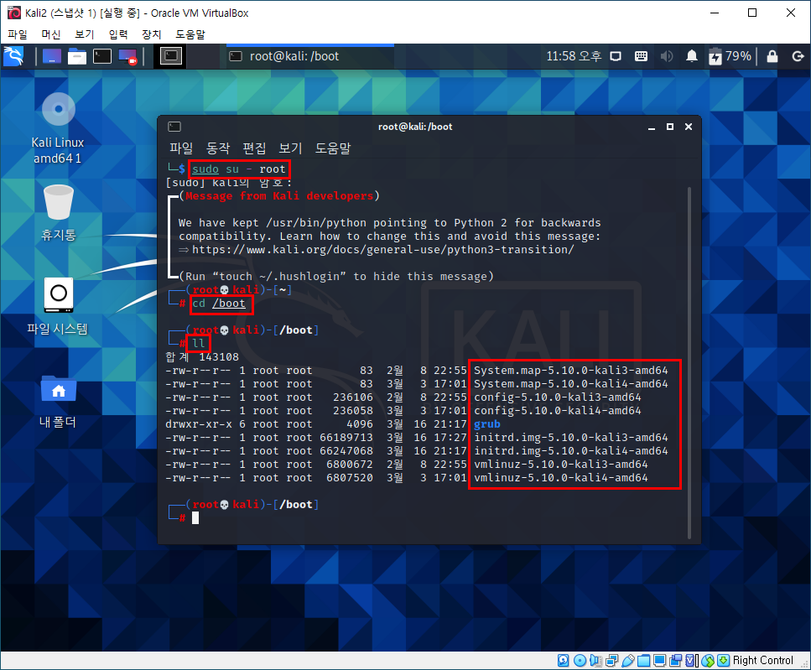Viewport: 811px width, 670px height.
Task: Launch terminal emulator from Kali panel
Action: 101,56
